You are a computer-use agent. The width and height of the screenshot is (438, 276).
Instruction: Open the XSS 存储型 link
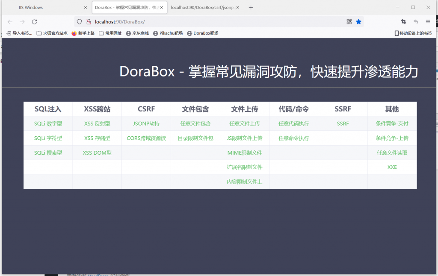coord(97,138)
